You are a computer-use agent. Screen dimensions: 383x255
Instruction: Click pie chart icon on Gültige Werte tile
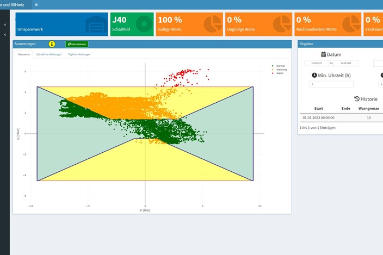click(x=212, y=24)
